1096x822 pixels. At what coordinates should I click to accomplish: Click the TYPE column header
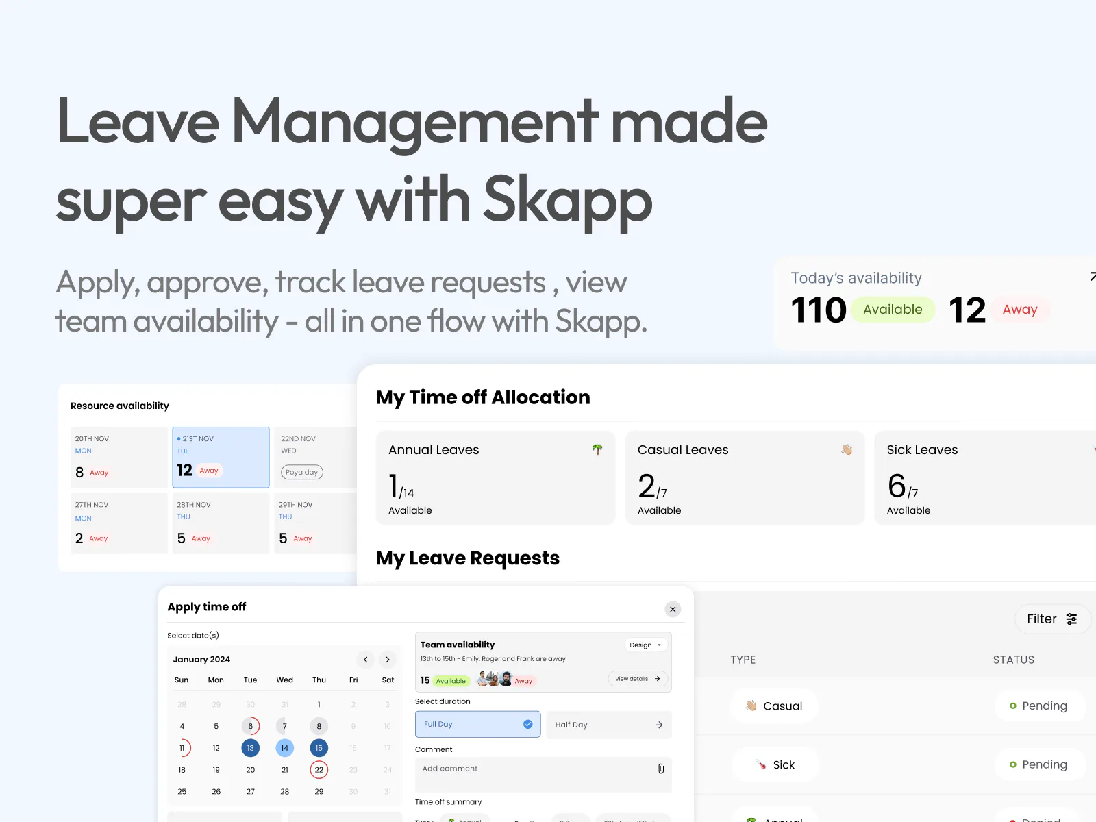[x=743, y=660]
